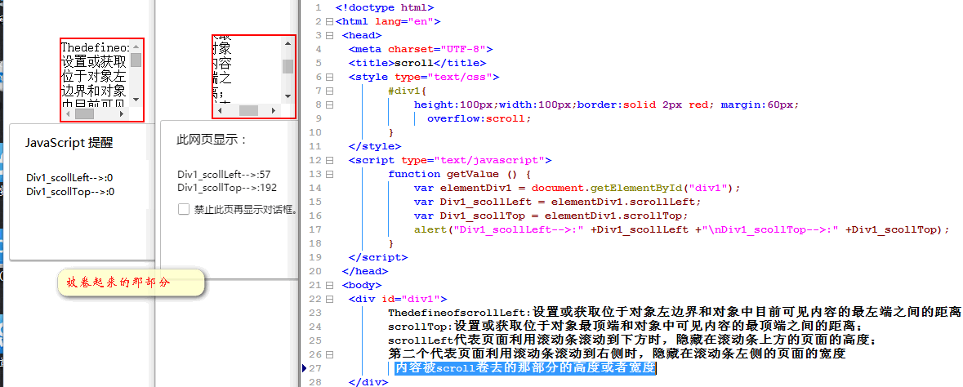The image size is (963, 387).
Task: Click left arrow of scrolled div horizontal scrollbar
Action: coord(220,110)
